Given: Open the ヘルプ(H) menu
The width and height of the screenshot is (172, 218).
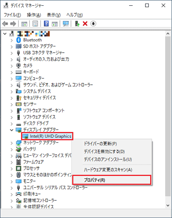Looking at the screenshot, I should tap(75, 15).
